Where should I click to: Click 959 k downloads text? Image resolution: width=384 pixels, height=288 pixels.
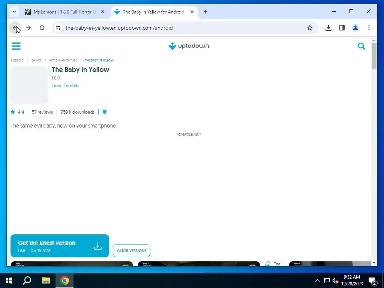point(78,112)
